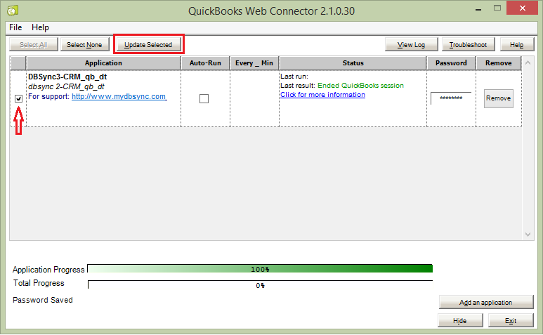543x335 pixels.
Task: Open the www.mydbsync.com support link
Action: (x=119, y=96)
